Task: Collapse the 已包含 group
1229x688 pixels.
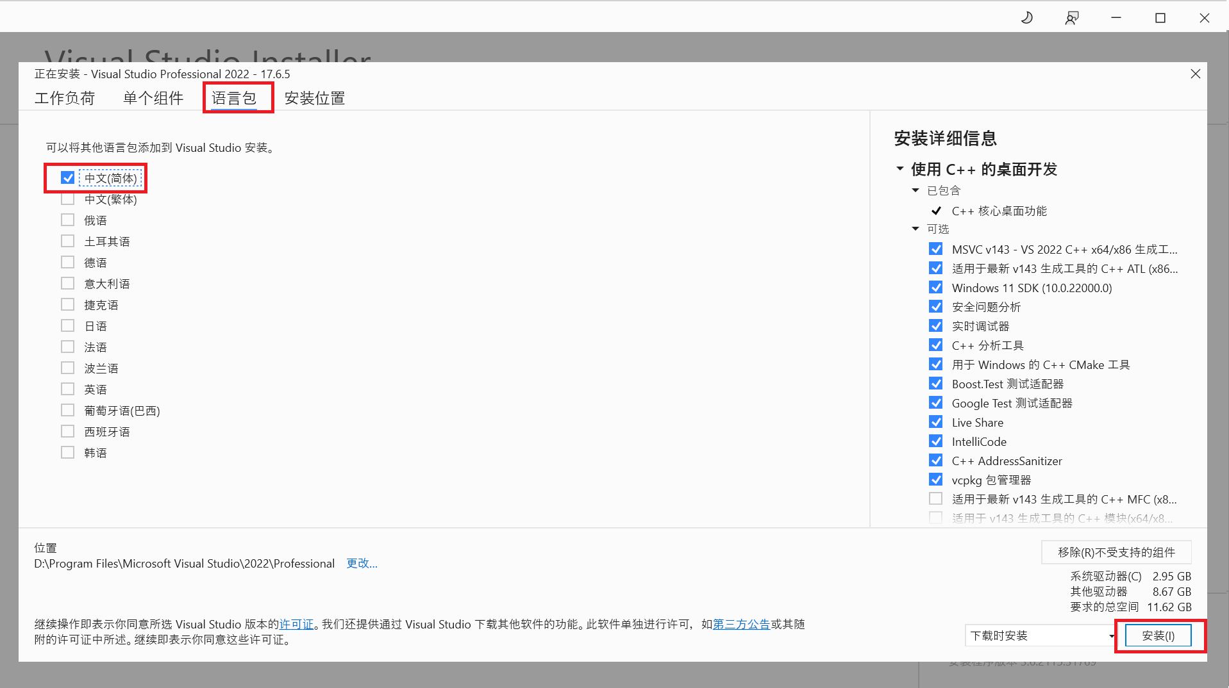Action: tap(915, 190)
